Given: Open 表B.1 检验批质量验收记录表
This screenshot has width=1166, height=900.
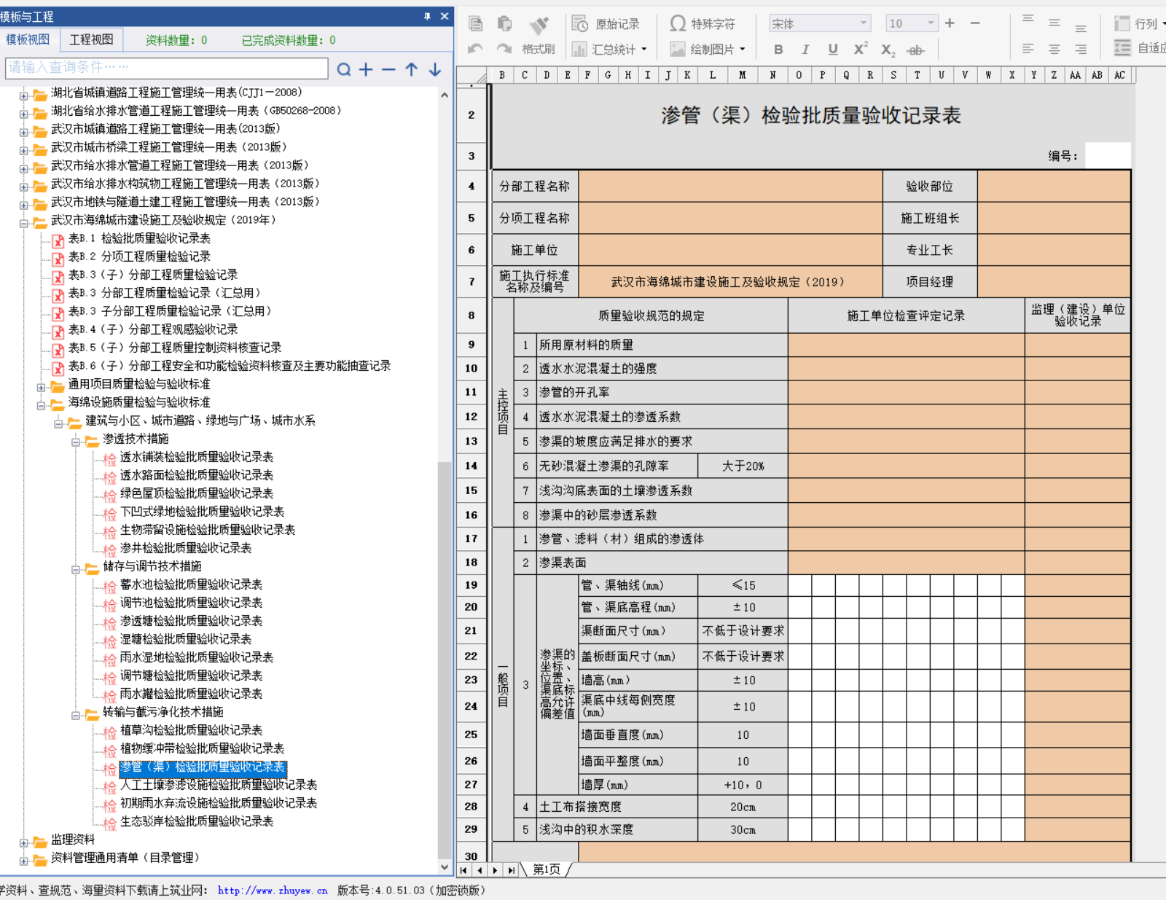Looking at the screenshot, I should pos(139,238).
